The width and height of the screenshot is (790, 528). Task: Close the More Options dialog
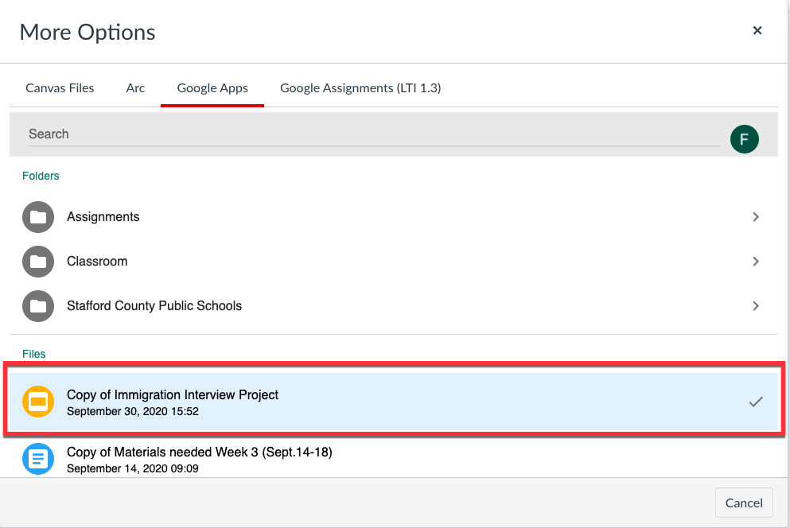(x=757, y=31)
